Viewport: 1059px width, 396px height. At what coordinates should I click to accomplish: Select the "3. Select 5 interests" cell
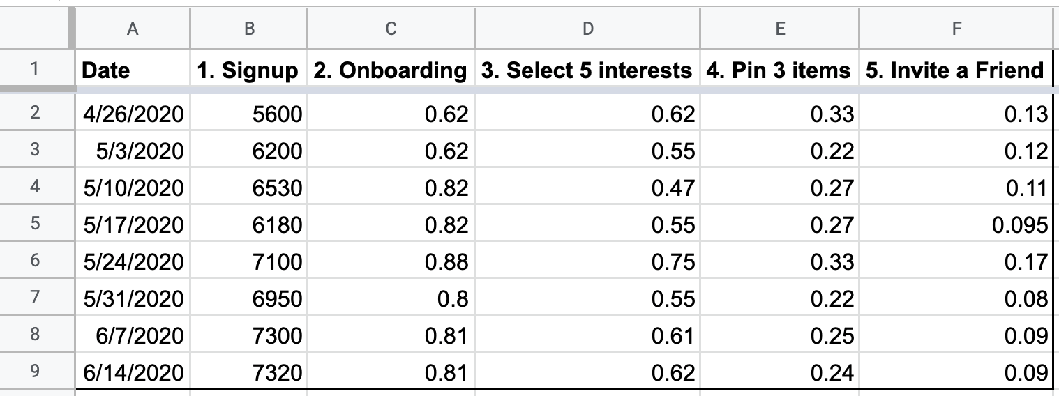point(587,70)
